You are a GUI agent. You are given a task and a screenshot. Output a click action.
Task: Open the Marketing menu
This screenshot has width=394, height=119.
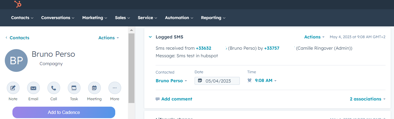pyautogui.click(x=95, y=18)
